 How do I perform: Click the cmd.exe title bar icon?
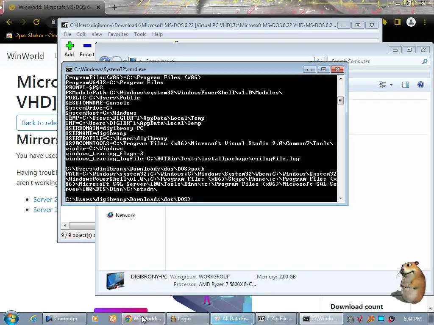69,69
